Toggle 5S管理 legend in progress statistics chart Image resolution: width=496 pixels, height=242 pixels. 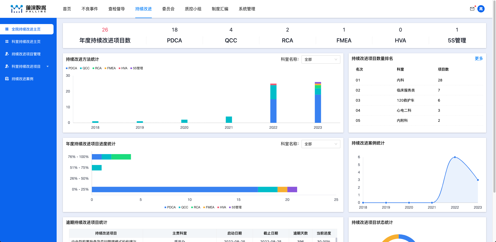click(x=235, y=207)
